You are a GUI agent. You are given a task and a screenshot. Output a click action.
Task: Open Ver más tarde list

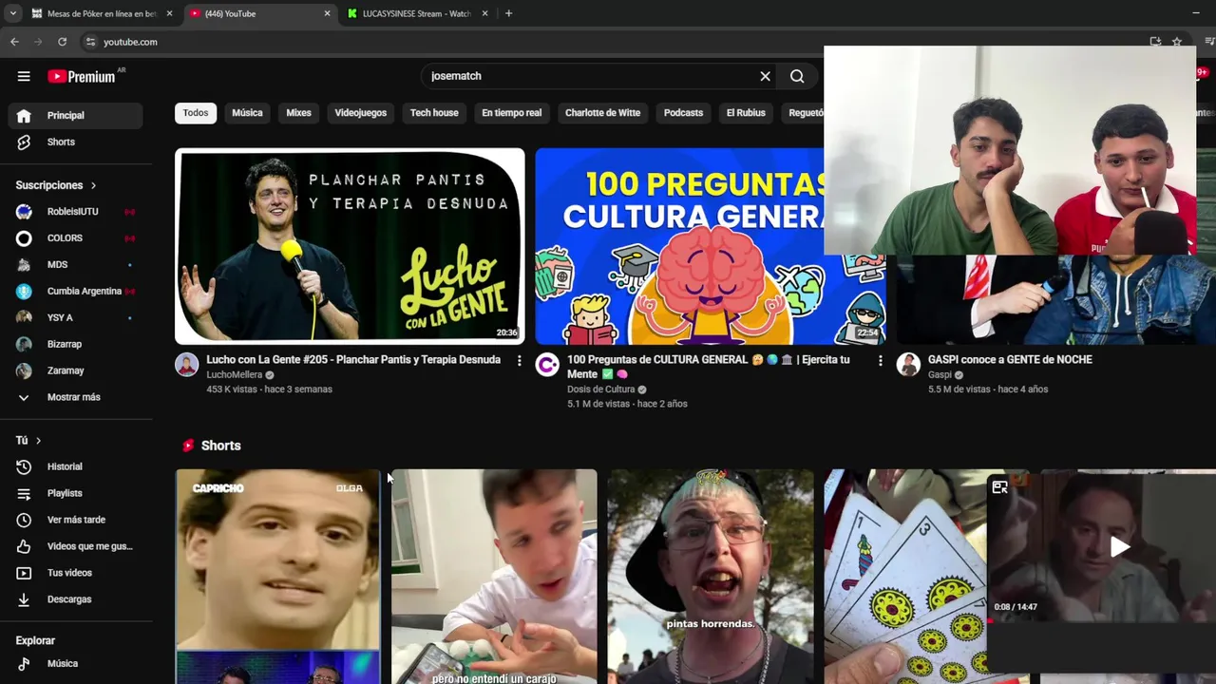(x=75, y=520)
